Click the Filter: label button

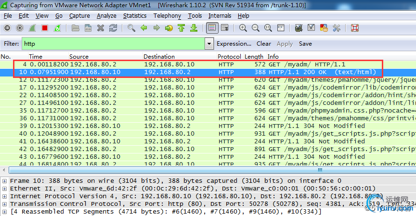[x=11, y=44]
